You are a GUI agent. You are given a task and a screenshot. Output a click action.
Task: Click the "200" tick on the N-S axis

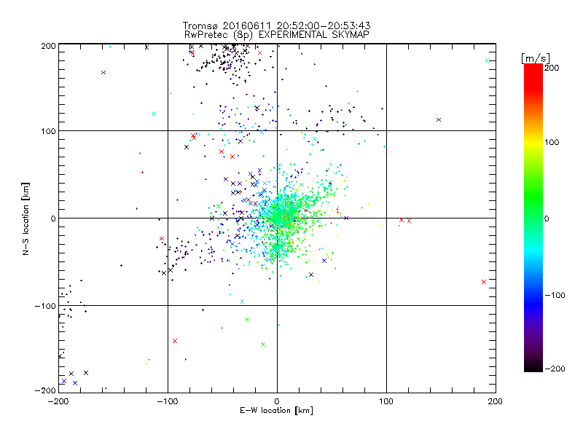tap(48, 46)
